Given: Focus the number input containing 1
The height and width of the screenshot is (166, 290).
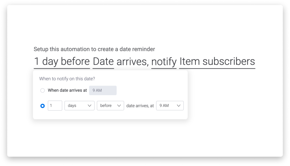Looking at the screenshot, I should (x=55, y=105).
